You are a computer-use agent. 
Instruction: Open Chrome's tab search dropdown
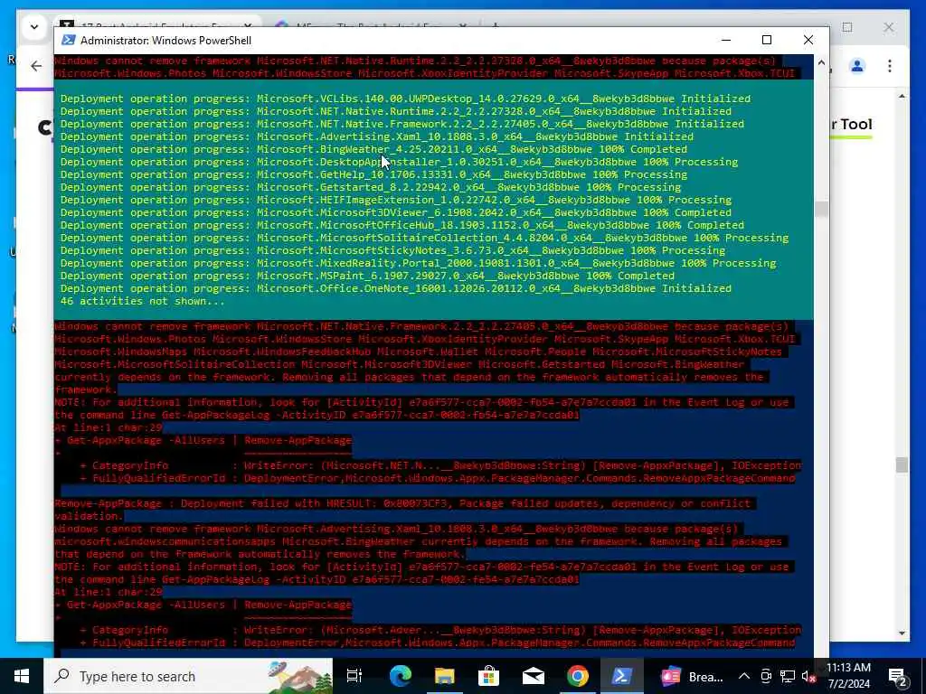(34, 27)
